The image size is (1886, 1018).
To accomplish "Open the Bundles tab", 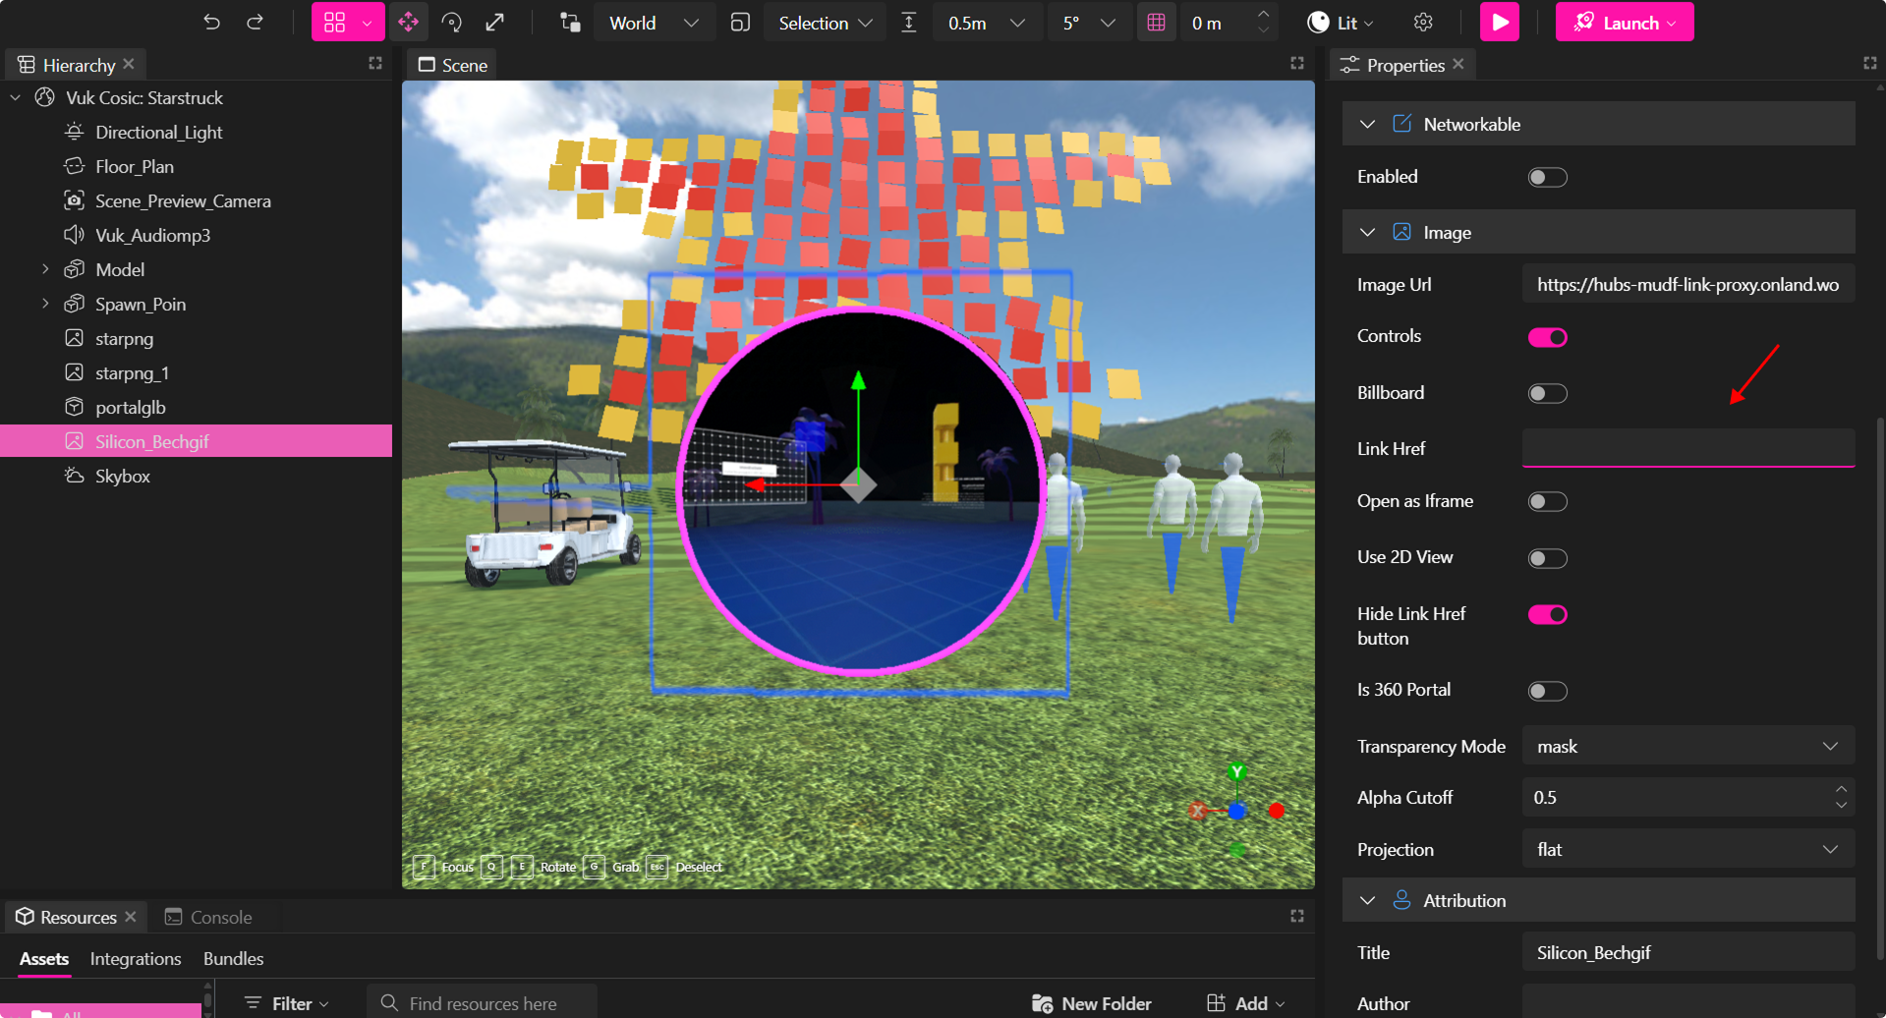I will click(x=233, y=959).
